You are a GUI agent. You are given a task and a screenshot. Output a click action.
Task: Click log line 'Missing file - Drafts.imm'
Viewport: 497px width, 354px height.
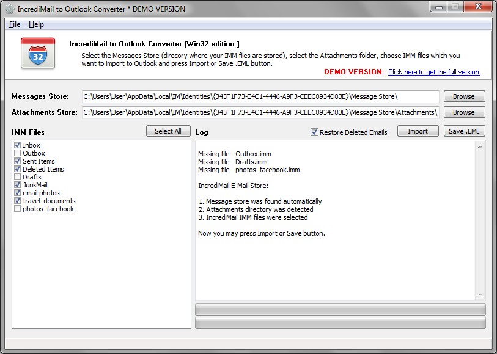point(233,162)
